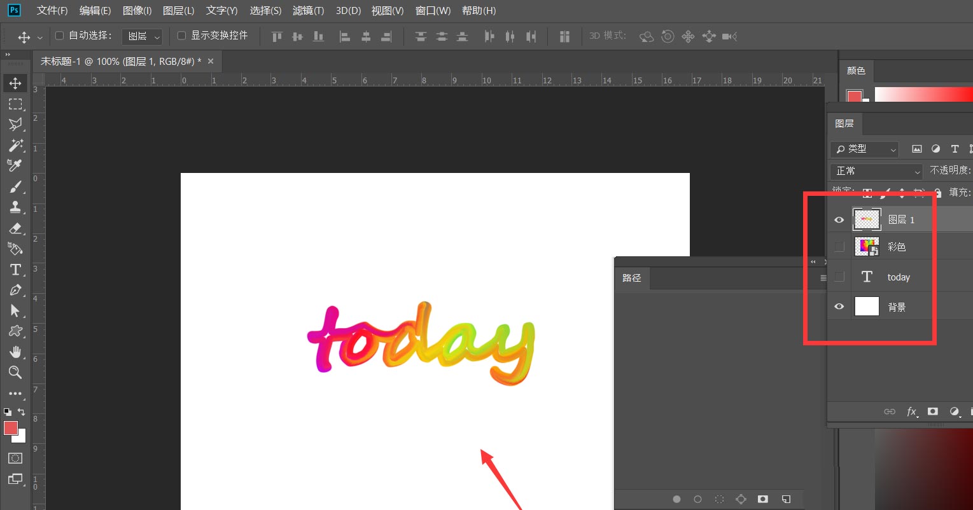Open the Edit Toolbar three-dots button
973x510 pixels.
pyautogui.click(x=15, y=394)
